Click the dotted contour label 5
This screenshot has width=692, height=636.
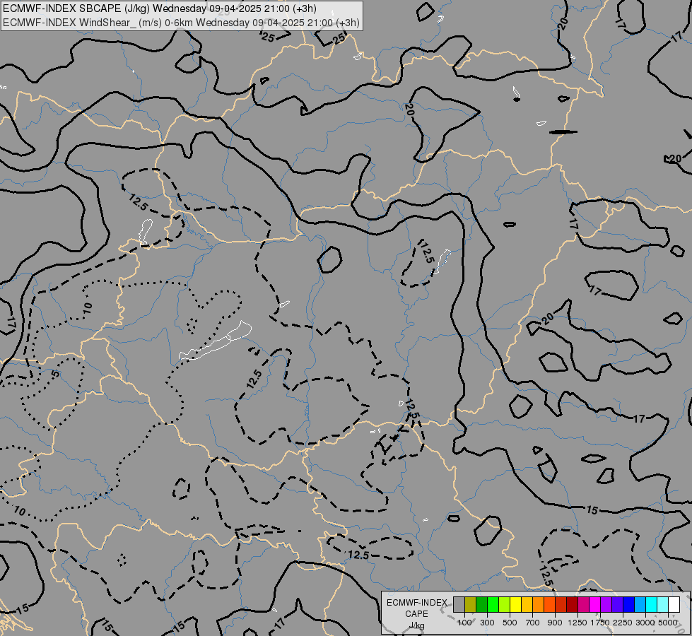pyautogui.click(x=55, y=374)
